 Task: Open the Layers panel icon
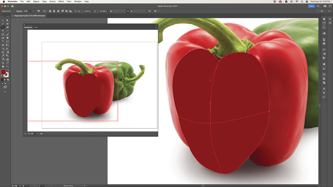pos(324,19)
